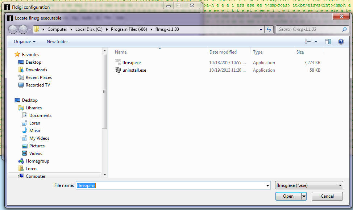Expand the view options dropdown arrow
The width and height of the screenshot is (353, 210).
pos(316,42)
